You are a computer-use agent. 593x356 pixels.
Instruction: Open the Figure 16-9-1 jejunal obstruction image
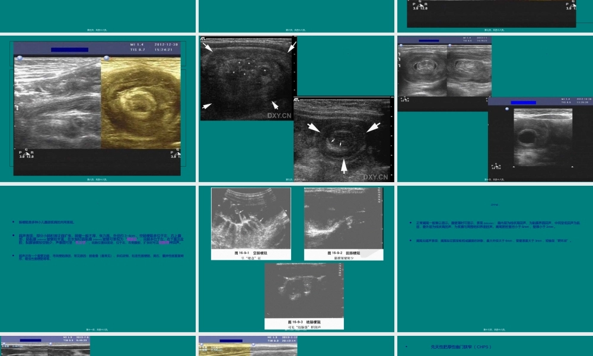point(251,218)
